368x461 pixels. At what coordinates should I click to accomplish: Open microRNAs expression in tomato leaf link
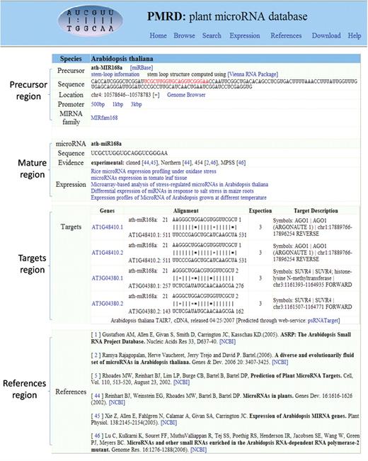(139, 178)
